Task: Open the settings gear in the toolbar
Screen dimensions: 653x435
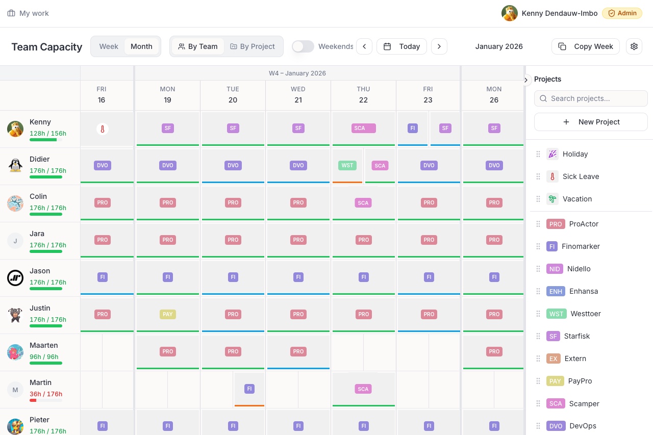Action: 634,46
